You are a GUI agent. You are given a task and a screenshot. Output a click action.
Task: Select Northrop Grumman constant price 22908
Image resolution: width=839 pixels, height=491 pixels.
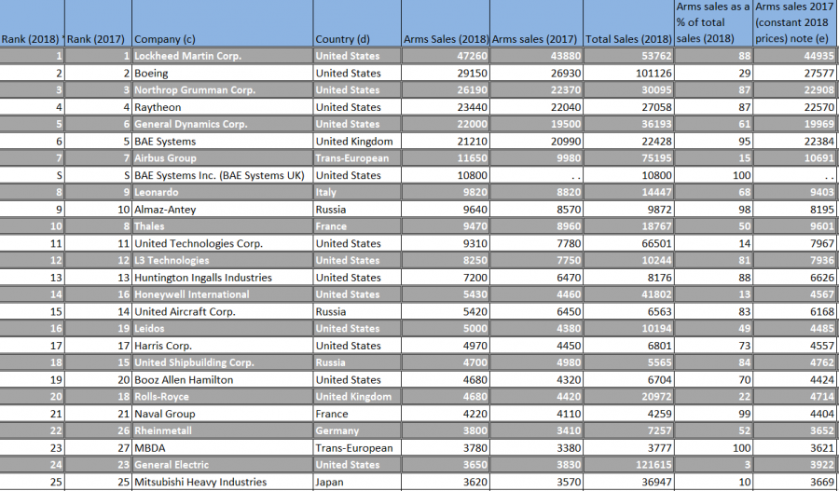click(x=796, y=89)
